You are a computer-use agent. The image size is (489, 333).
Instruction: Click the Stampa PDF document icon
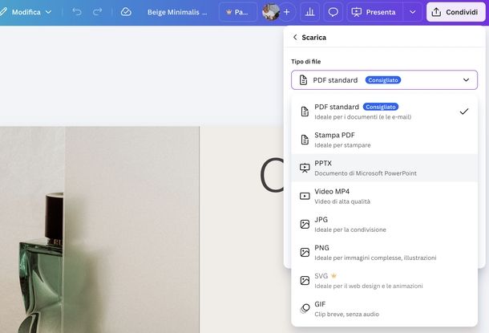[x=305, y=140]
